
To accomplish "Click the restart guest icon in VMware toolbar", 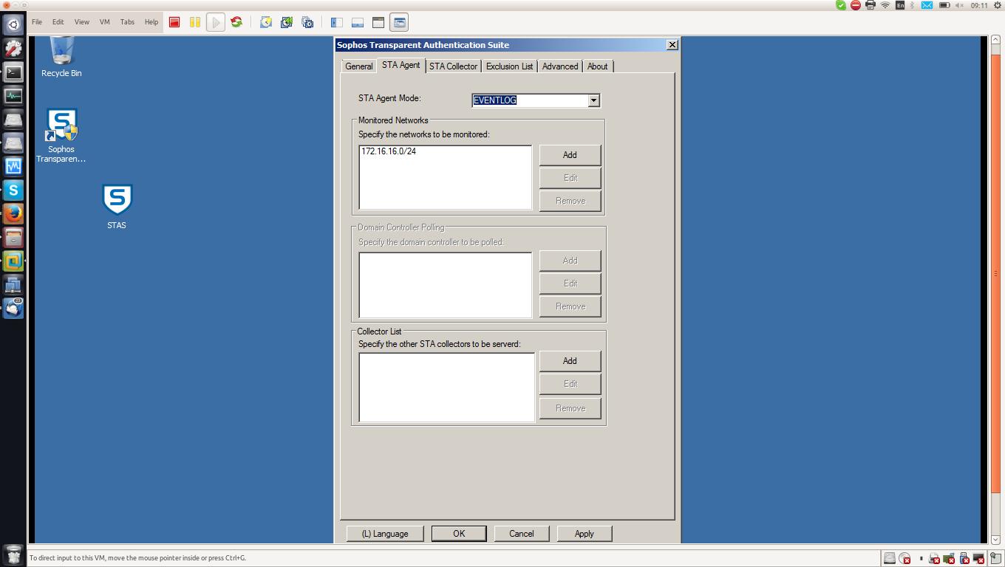I will pos(236,22).
